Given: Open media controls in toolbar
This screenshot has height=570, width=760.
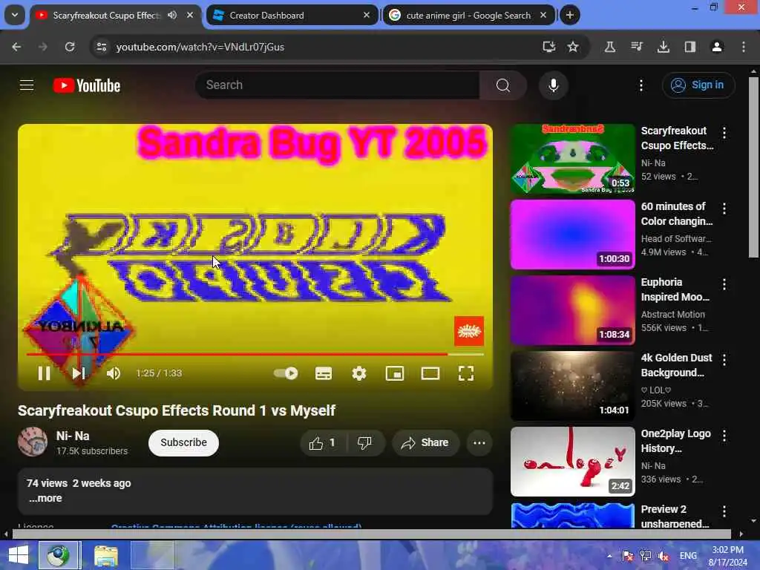Looking at the screenshot, I should coord(636,47).
